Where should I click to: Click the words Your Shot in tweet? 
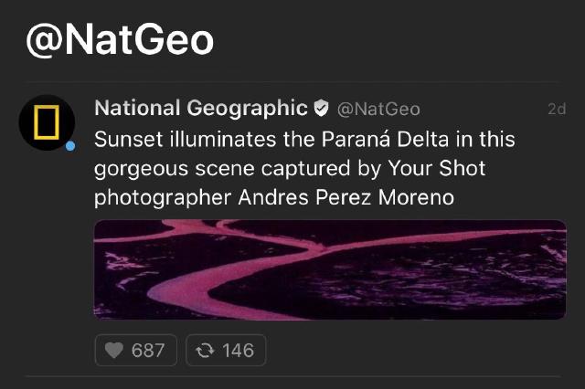point(437,168)
